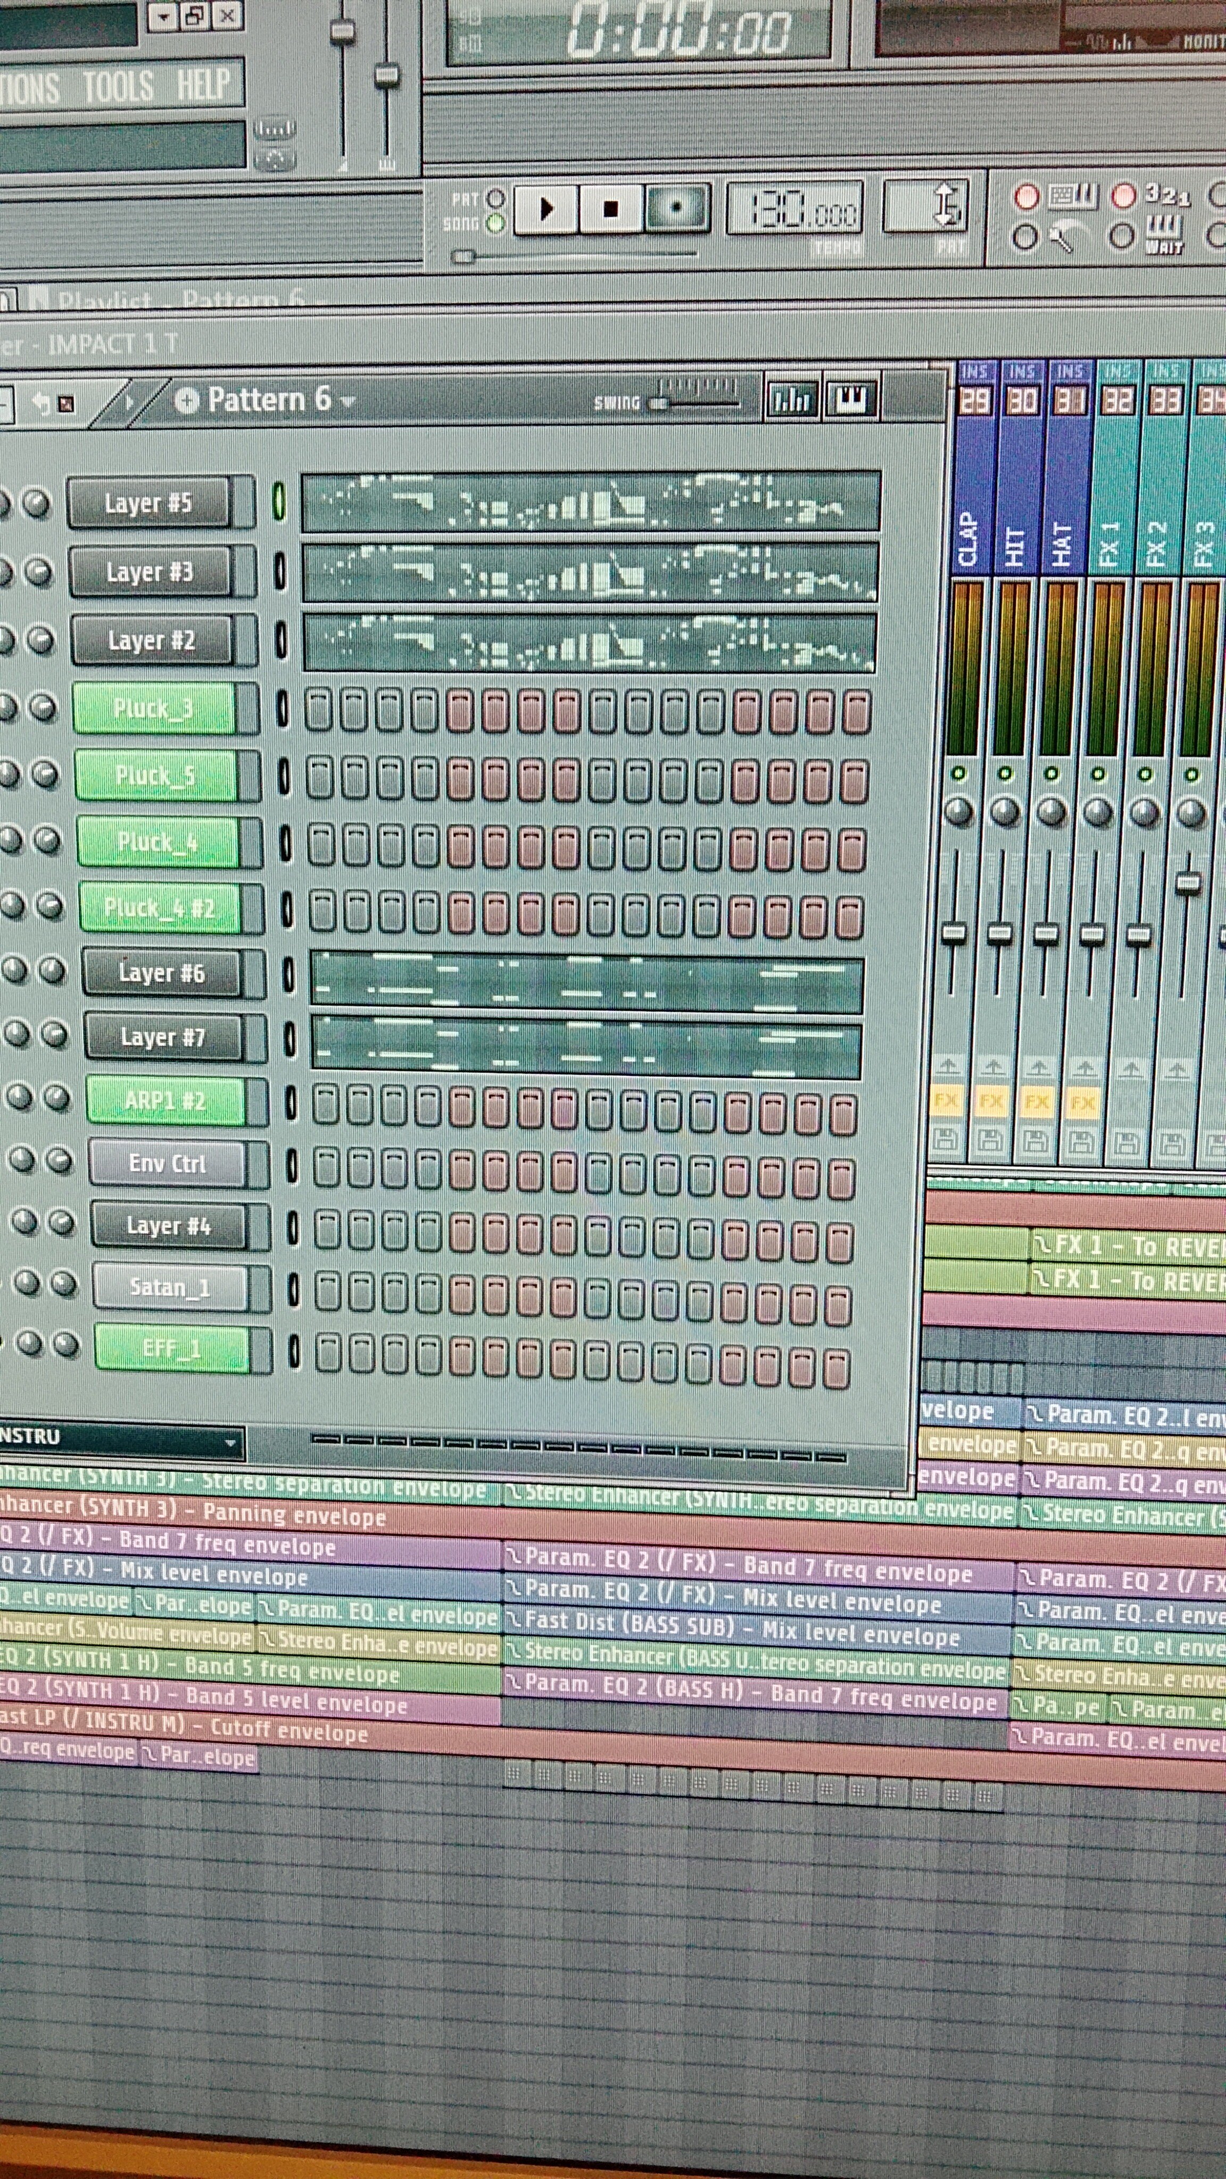Image resolution: width=1226 pixels, height=2179 pixels.
Task: Select the Pluck_4 #2 channel button
Action: [x=160, y=909]
